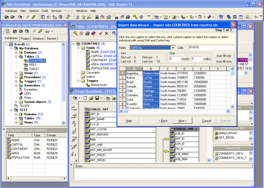Screen dimensions: 264x188
Task: Select the Before Insert trigger node
Action: pyautogui.click(x=99, y=85)
